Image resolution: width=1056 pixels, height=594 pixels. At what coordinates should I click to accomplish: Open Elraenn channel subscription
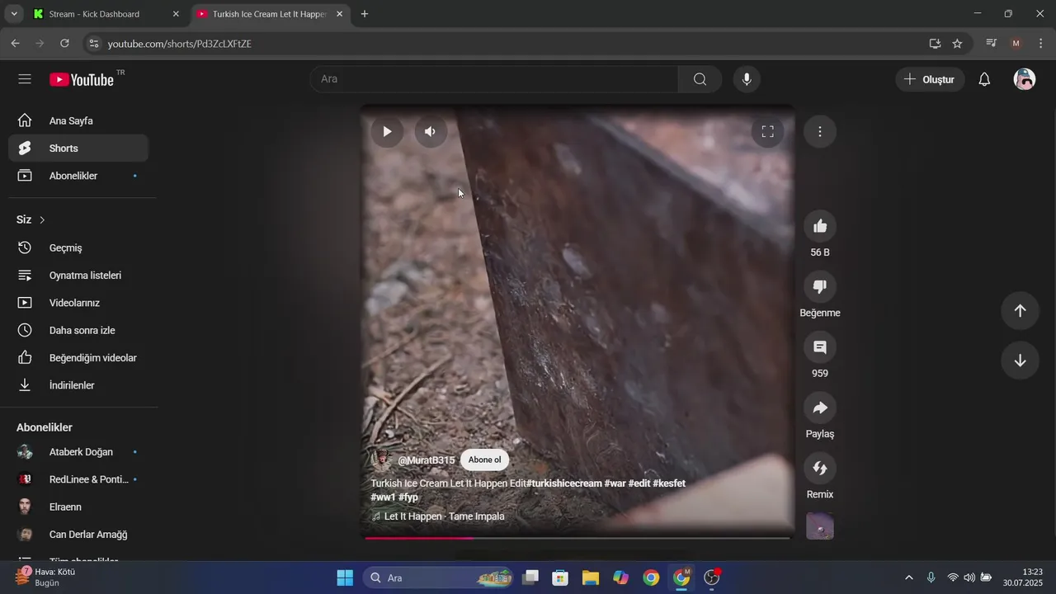[x=78, y=507]
